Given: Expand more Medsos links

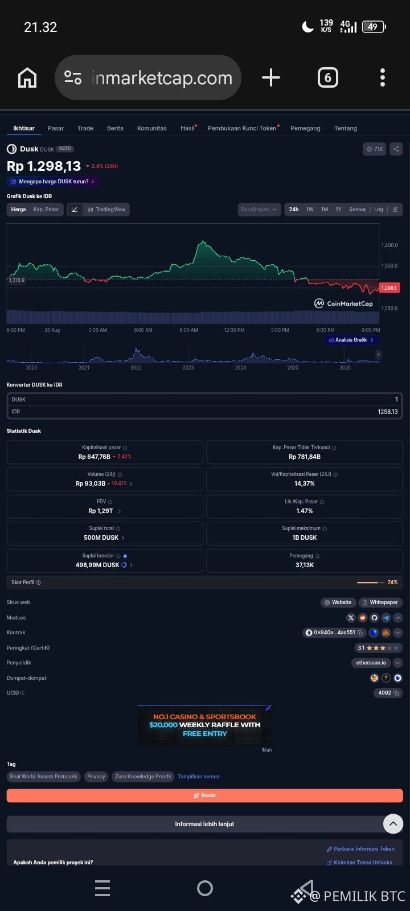Looking at the screenshot, I should [x=398, y=618].
